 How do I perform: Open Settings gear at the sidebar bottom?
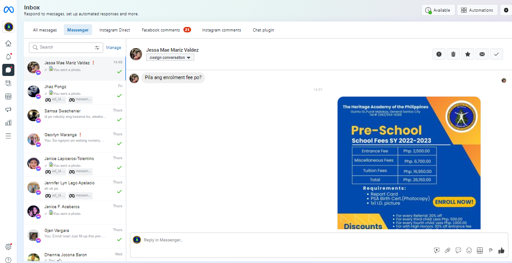(x=8, y=247)
